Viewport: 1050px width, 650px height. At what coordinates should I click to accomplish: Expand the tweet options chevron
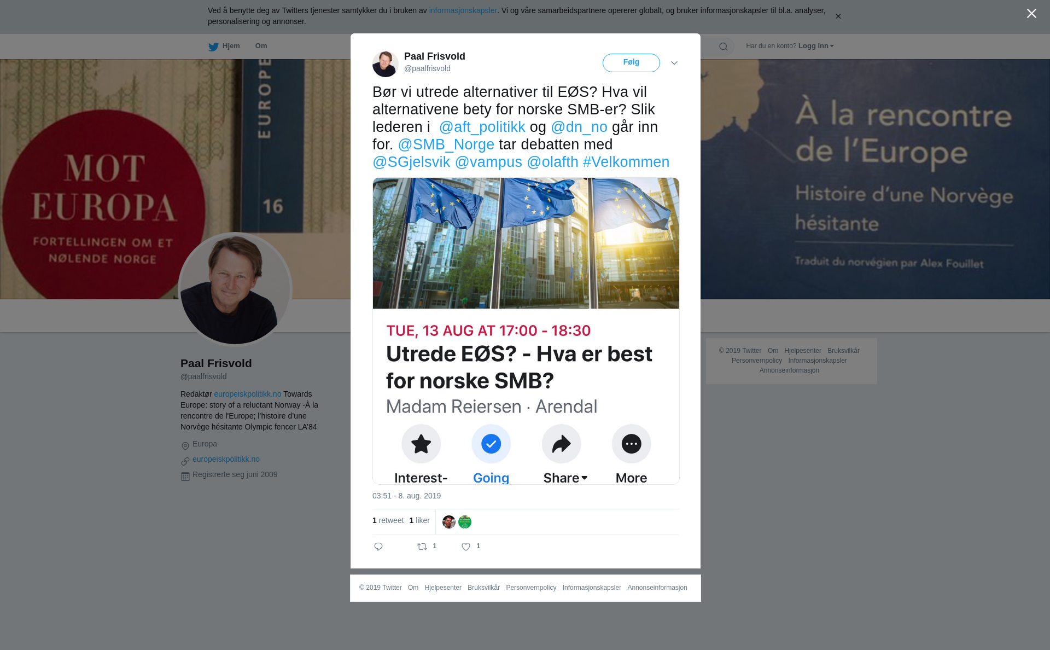point(674,63)
